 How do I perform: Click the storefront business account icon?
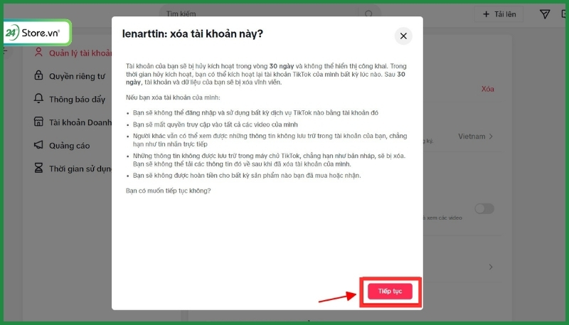pyautogui.click(x=38, y=122)
